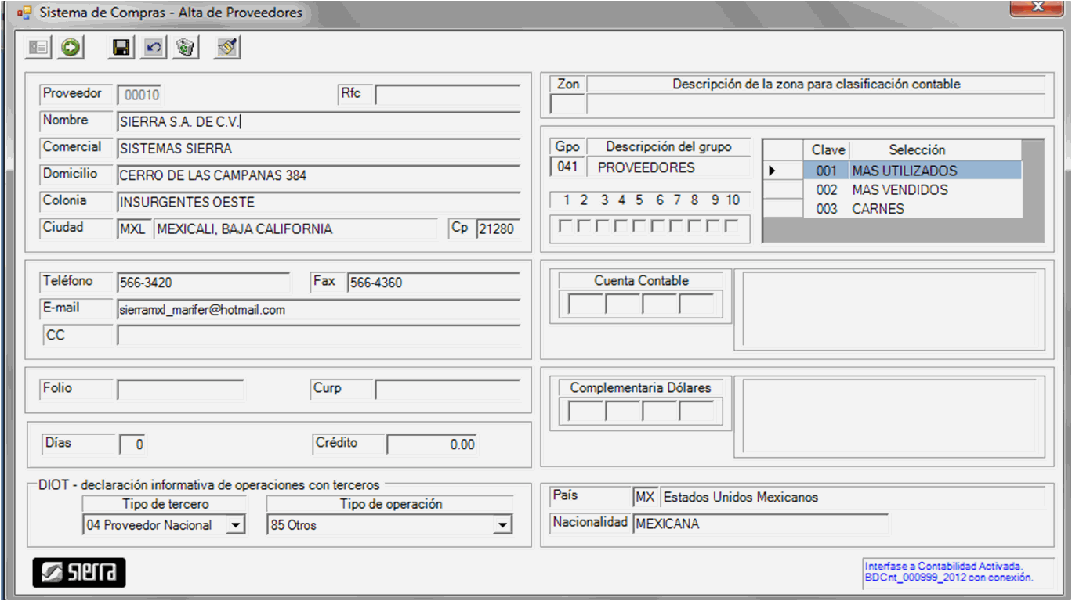Check group box number 1
The height and width of the screenshot is (601, 1072).
pyautogui.click(x=564, y=227)
